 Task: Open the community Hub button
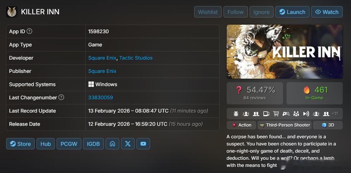[x=46, y=144]
